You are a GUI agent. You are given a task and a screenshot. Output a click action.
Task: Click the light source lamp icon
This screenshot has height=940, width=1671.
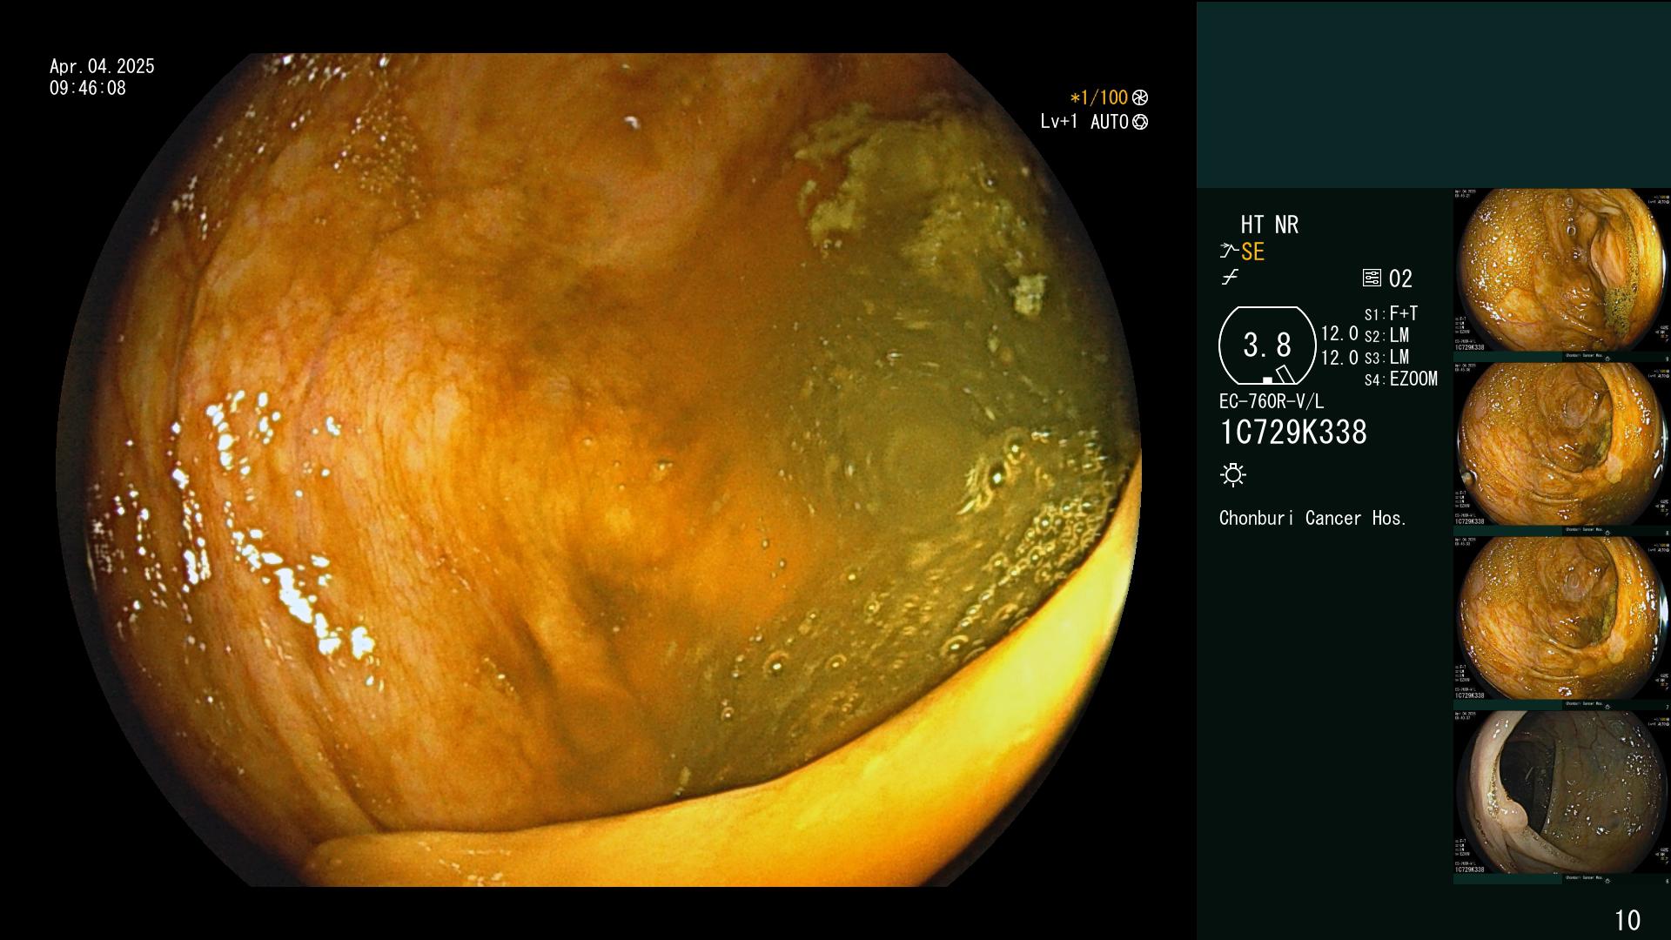(1233, 475)
